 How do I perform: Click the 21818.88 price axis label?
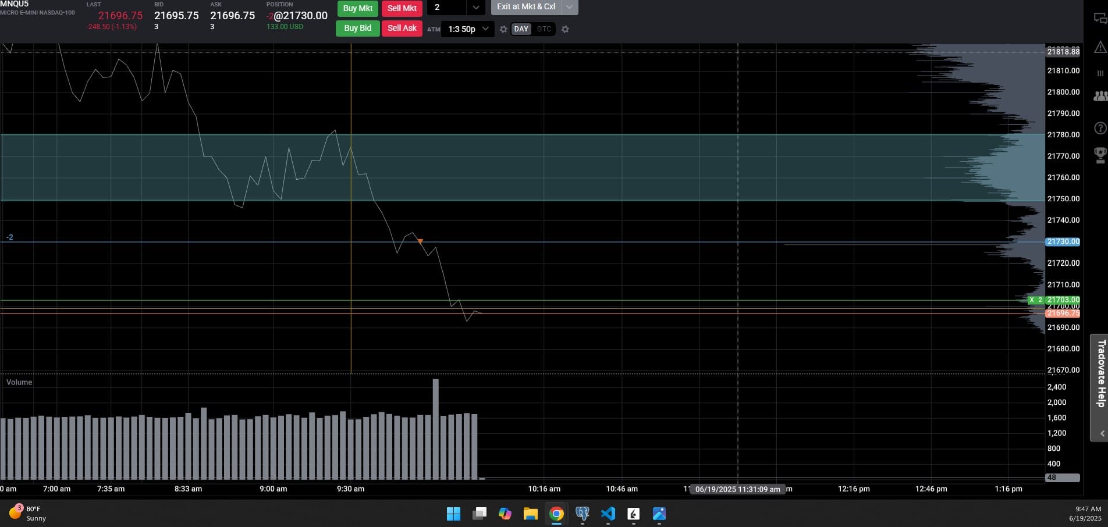(x=1063, y=52)
